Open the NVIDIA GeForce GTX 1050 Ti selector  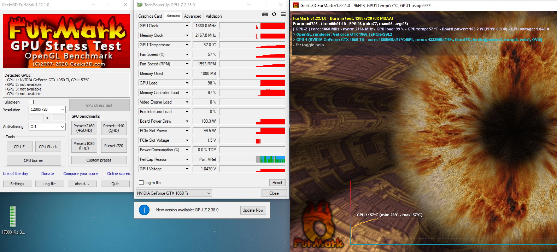(174, 193)
